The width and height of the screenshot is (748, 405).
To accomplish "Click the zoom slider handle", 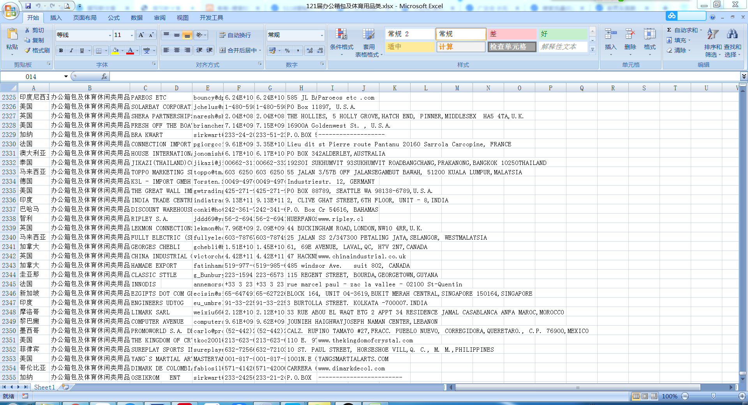I will tap(713, 396).
